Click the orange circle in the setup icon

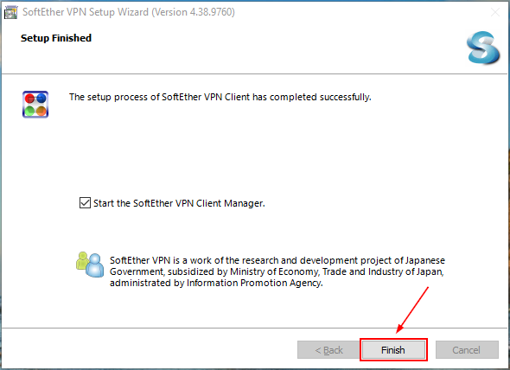pos(41,111)
